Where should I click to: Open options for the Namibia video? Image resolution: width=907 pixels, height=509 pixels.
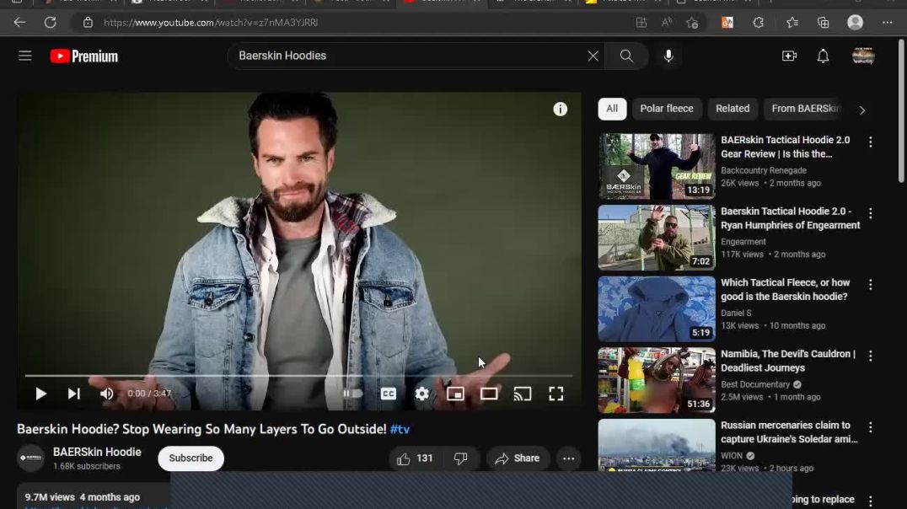[x=871, y=355]
